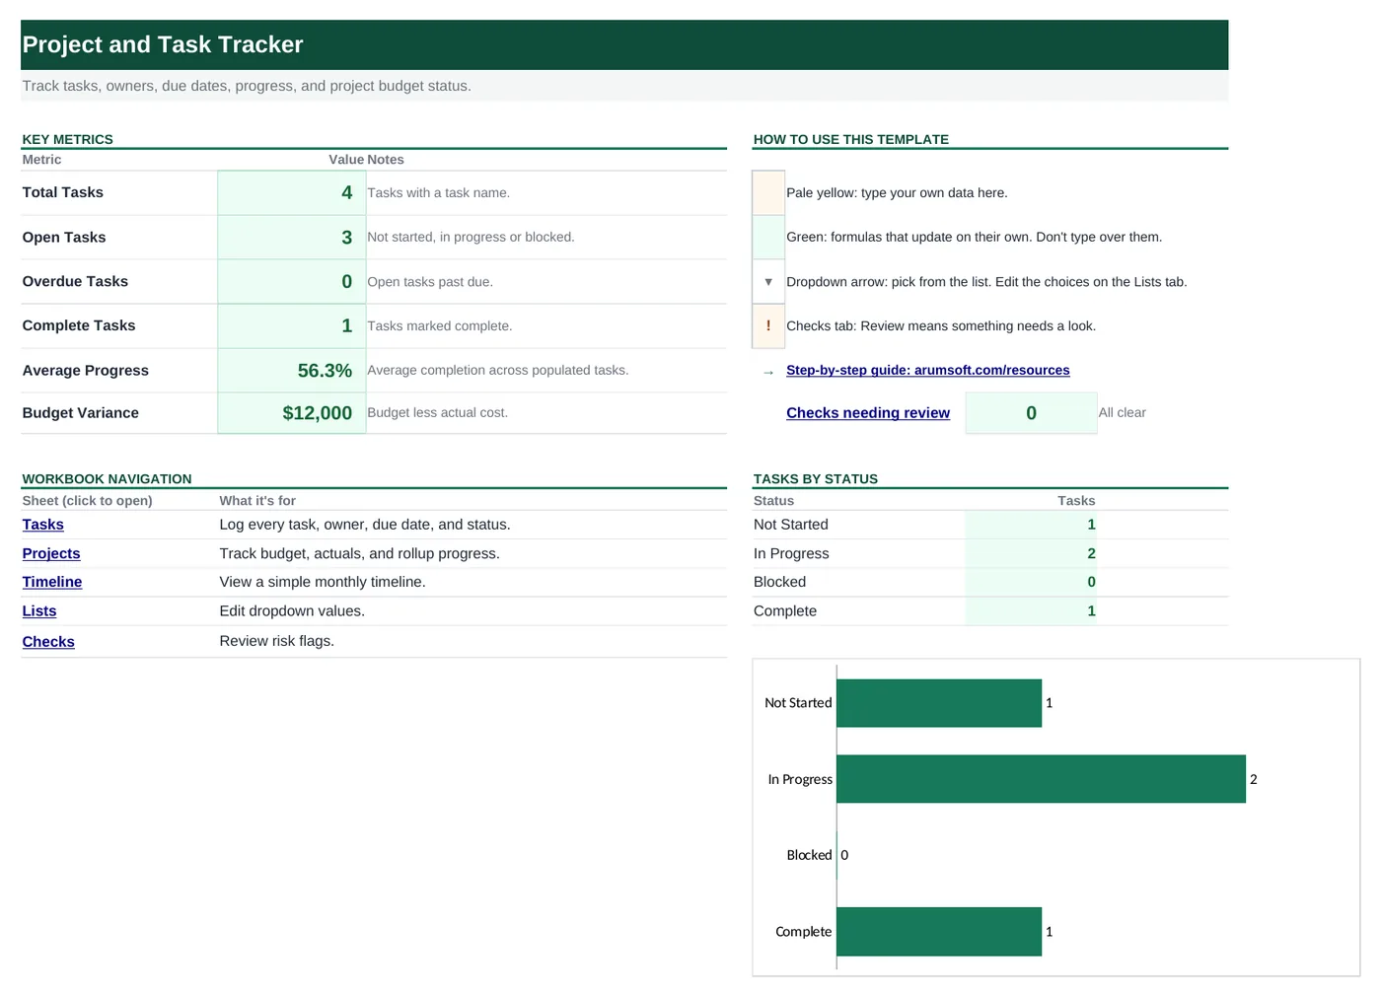Select the Blocked count in the status table

[1031, 582]
